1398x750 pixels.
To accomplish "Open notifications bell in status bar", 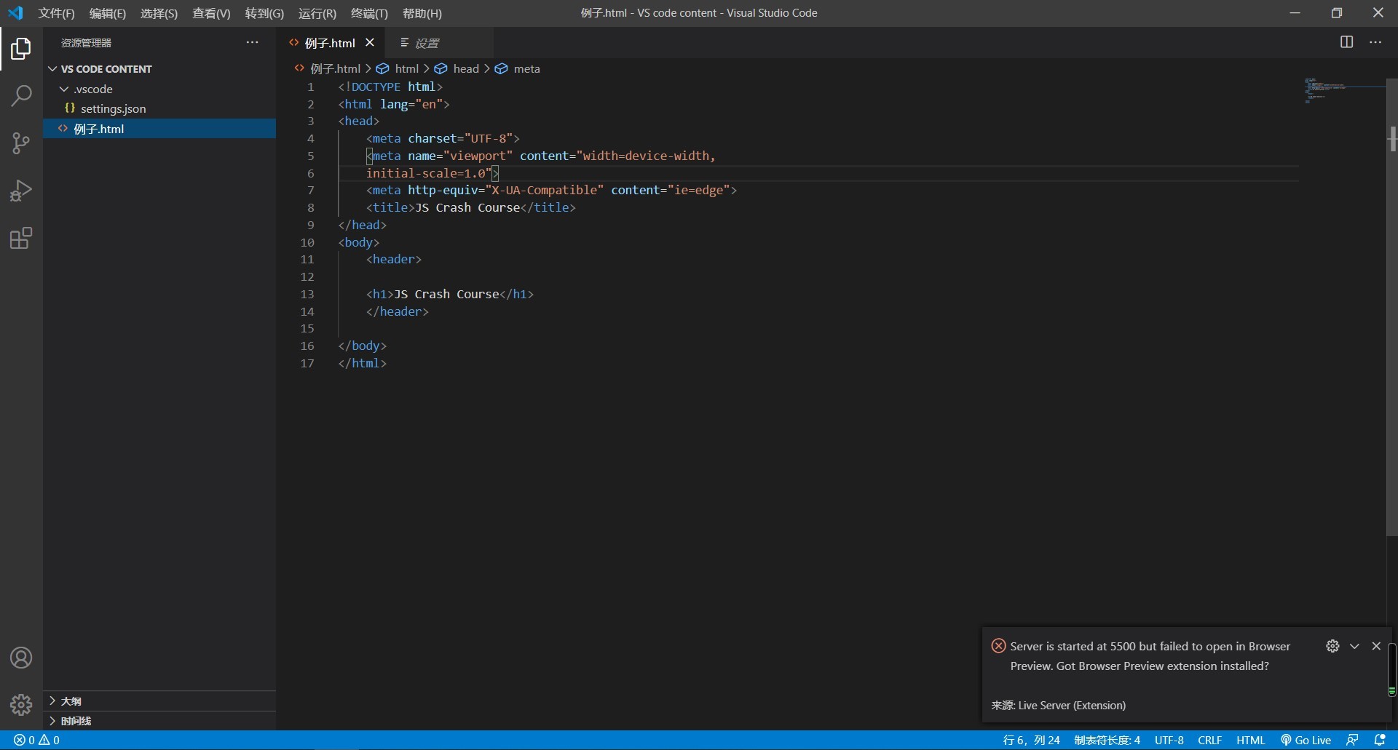I will pyautogui.click(x=1380, y=740).
